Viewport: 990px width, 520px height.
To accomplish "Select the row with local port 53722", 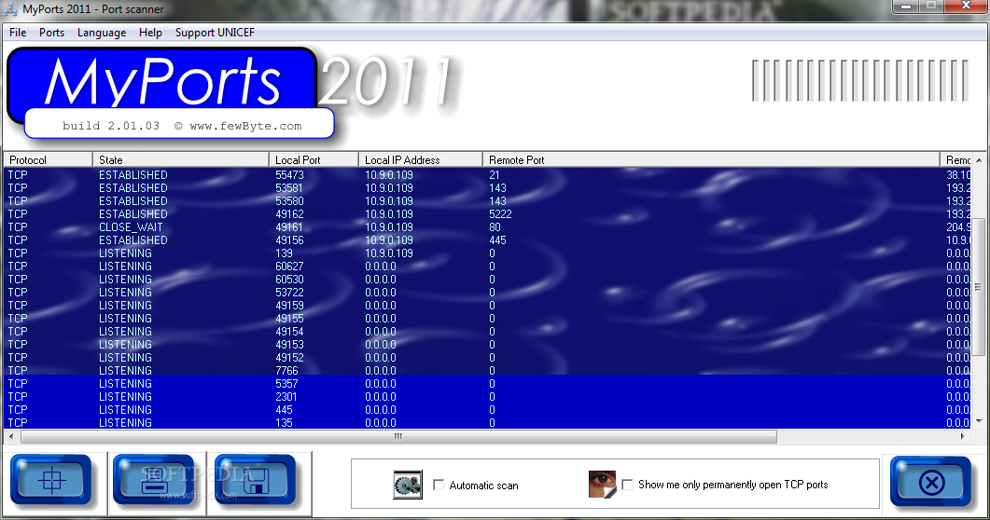I will click(x=487, y=292).
